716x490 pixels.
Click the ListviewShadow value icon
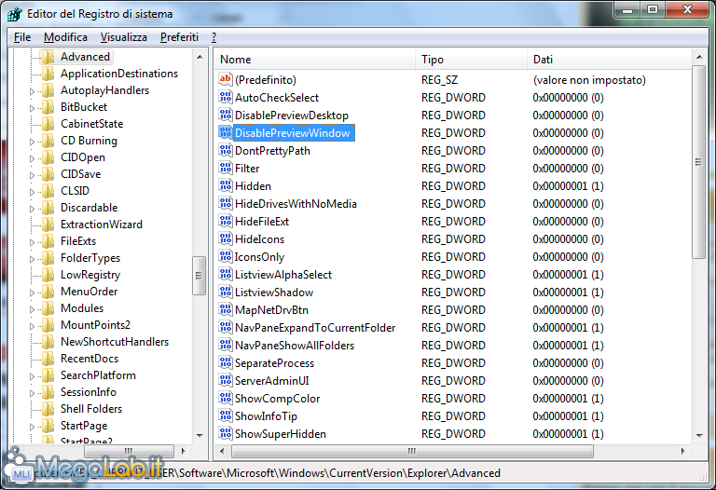(225, 292)
